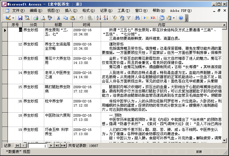Select the row selector for record 15

click(x=5, y=91)
